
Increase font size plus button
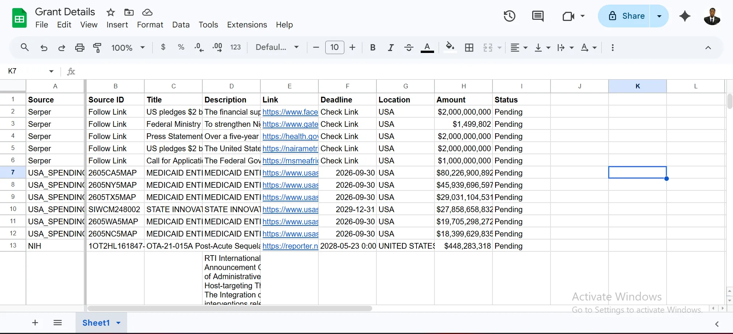pyautogui.click(x=352, y=47)
